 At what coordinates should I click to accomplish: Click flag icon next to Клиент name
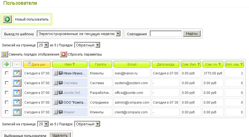pyautogui.click(x=61, y=112)
